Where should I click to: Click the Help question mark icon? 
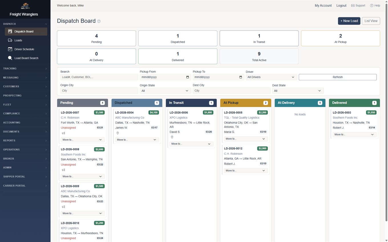click(x=371, y=5)
